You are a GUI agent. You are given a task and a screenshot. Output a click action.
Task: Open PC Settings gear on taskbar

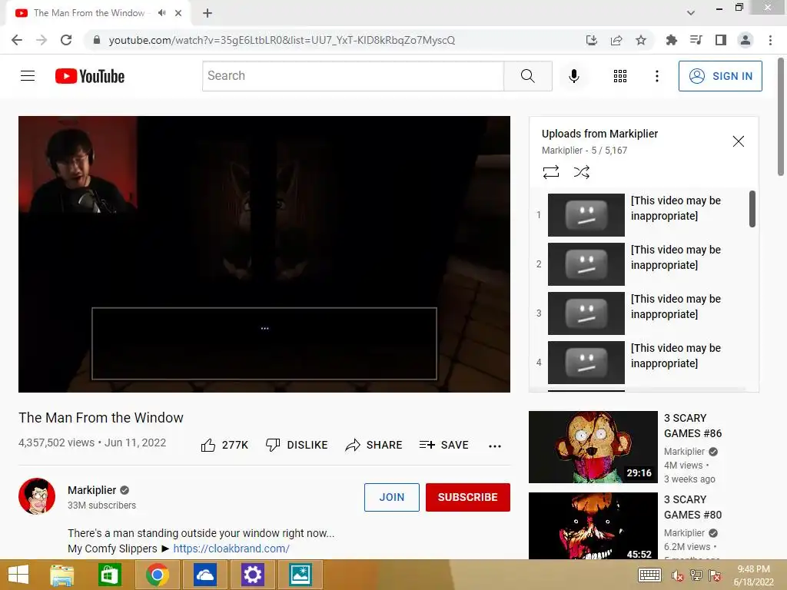[252, 575]
